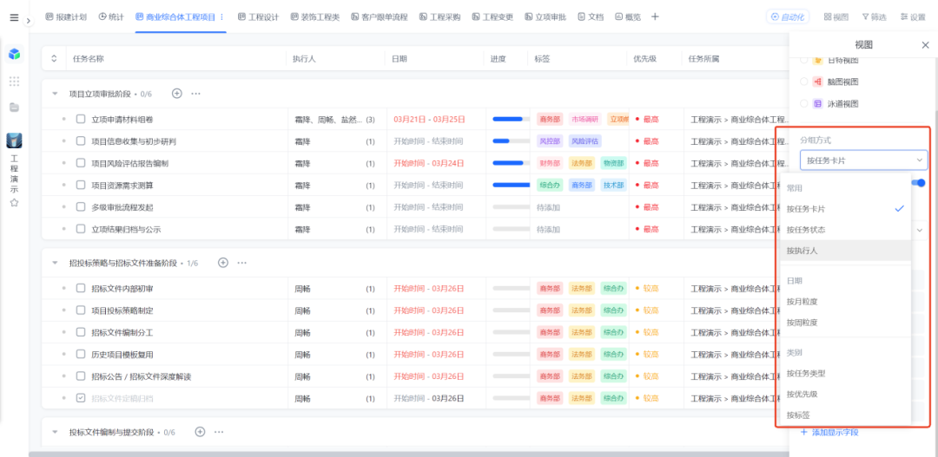Viewport: 938px width, 457px height.
Task: Select the 泳道视图 radio button
Action: 803,104
